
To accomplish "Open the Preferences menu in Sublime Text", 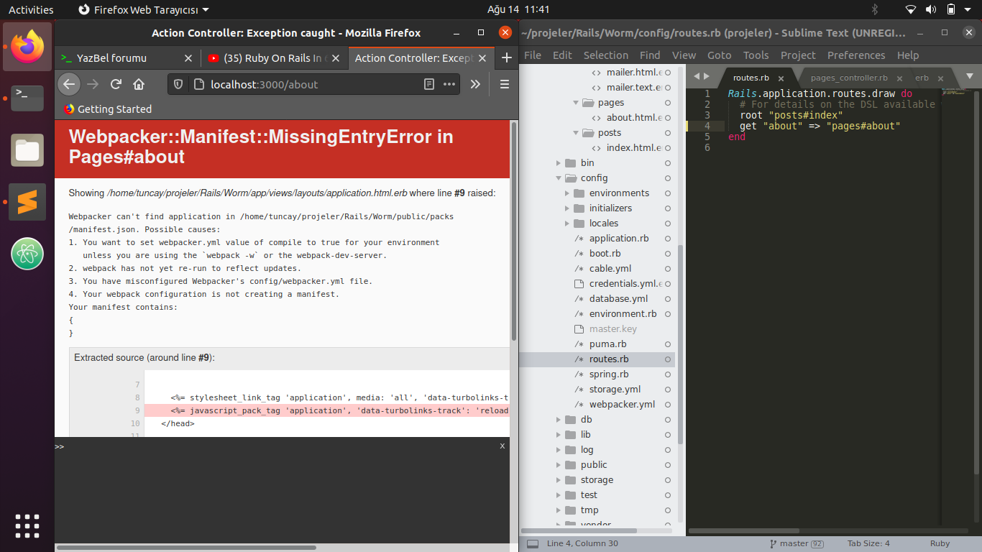I will [855, 55].
